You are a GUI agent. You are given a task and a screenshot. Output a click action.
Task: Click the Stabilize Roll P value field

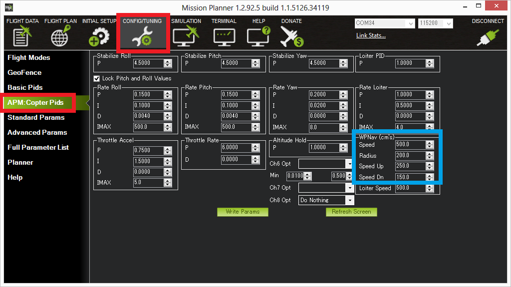148,63
